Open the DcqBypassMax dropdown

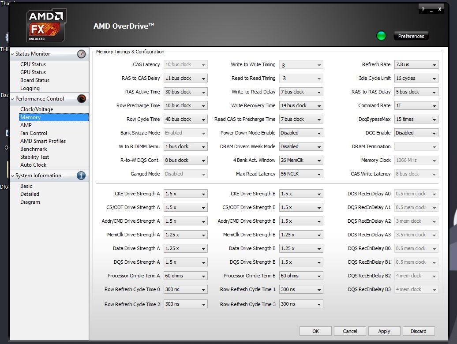(x=416, y=119)
